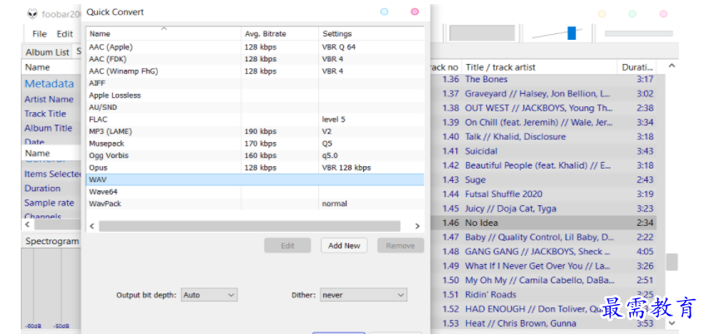The width and height of the screenshot is (703, 334).
Task: Switch to the Album List tab
Action: [x=47, y=52]
